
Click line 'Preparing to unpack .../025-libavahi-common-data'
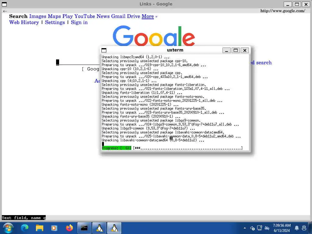pyautogui.click(x=171, y=136)
